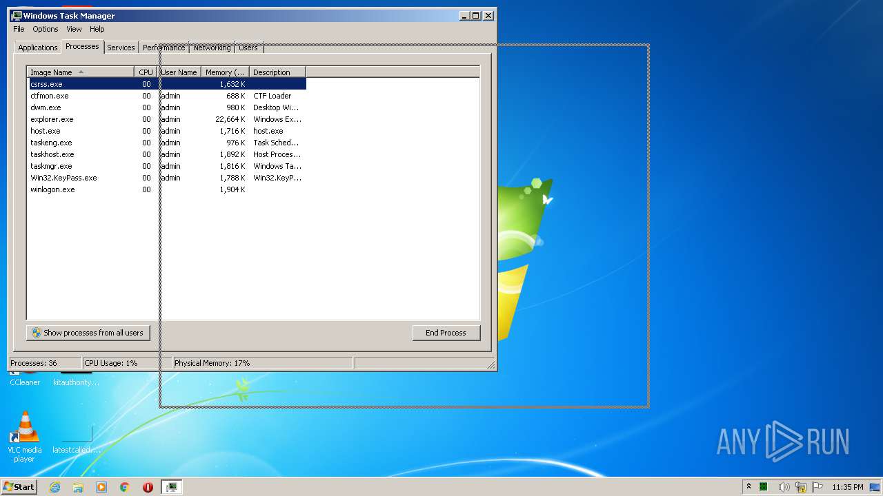Open network tray icon
Viewport: 883px width, 496px height.
(801, 487)
